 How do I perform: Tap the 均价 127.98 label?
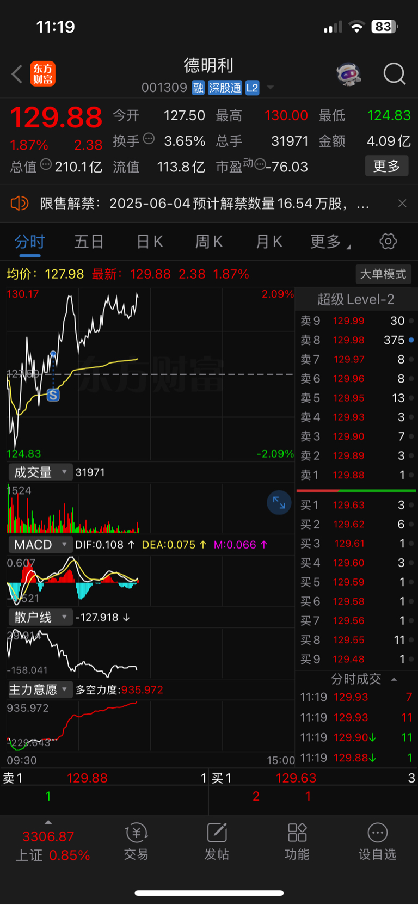45,274
